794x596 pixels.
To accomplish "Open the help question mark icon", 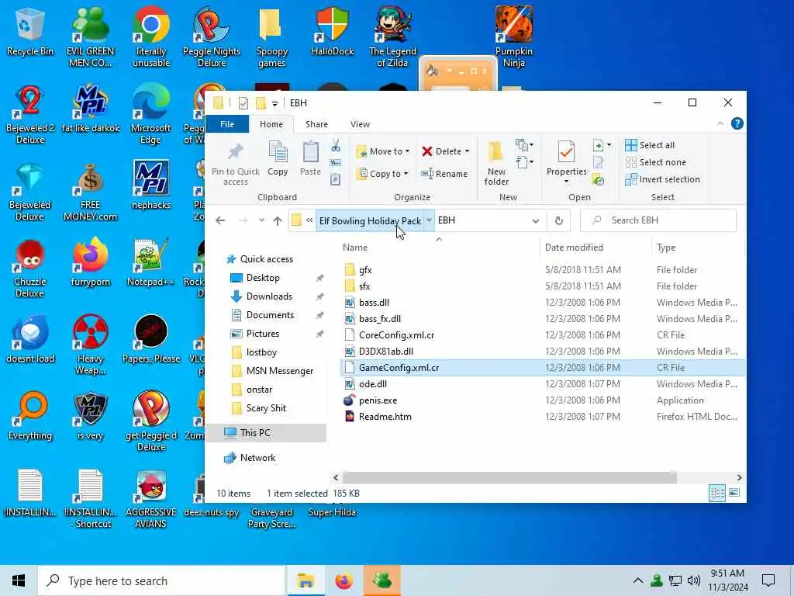I will pyautogui.click(x=737, y=123).
